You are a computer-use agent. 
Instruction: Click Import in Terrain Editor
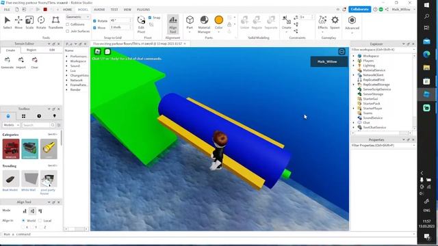coord(21,63)
